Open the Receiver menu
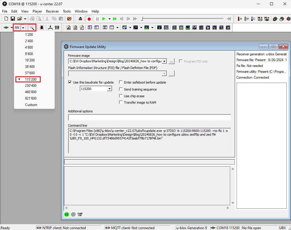The image size is (291, 230). click(52, 11)
